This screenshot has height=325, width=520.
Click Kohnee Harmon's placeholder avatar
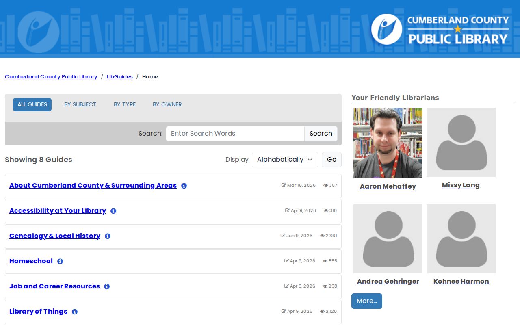[461, 239]
